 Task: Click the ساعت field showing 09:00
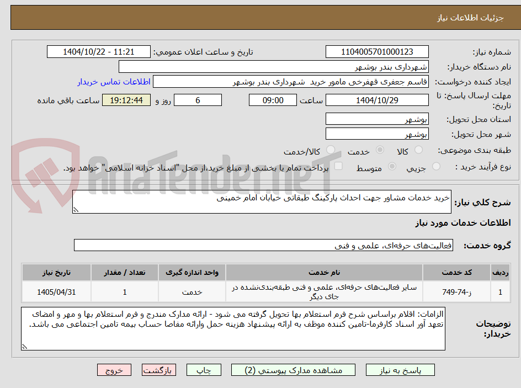point(273,100)
